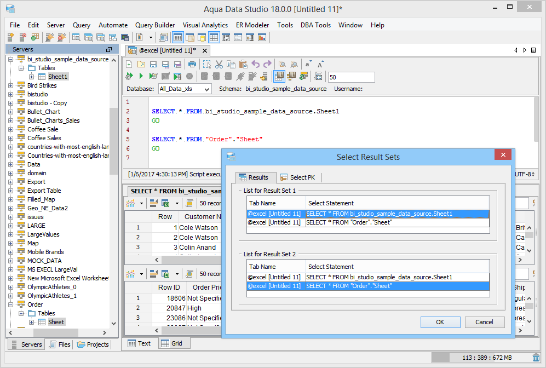Click the Cut scissors icon

pos(219,64)
